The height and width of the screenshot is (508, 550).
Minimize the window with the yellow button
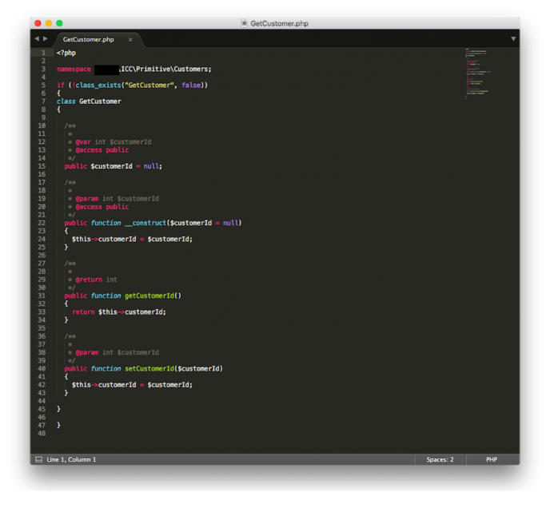[49, 23]
